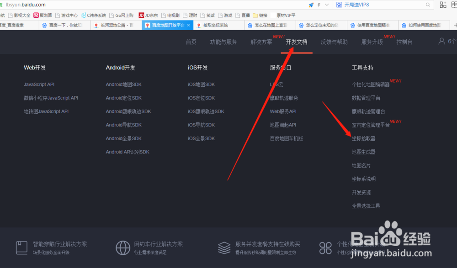Screen dimensions: 457x269
Task: Close the 百度地图开放平台 tab
Action: (189, 25)
